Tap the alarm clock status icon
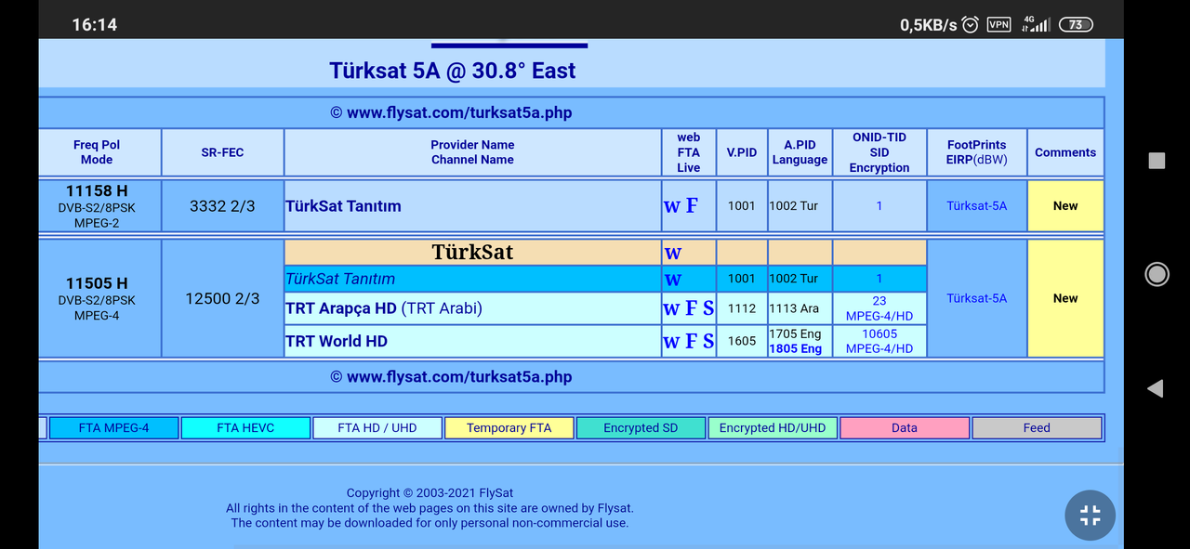 click(970, 25)
